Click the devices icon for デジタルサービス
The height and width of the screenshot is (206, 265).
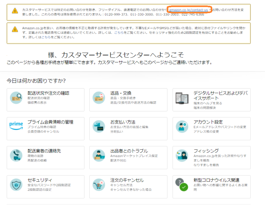point(182,98)
